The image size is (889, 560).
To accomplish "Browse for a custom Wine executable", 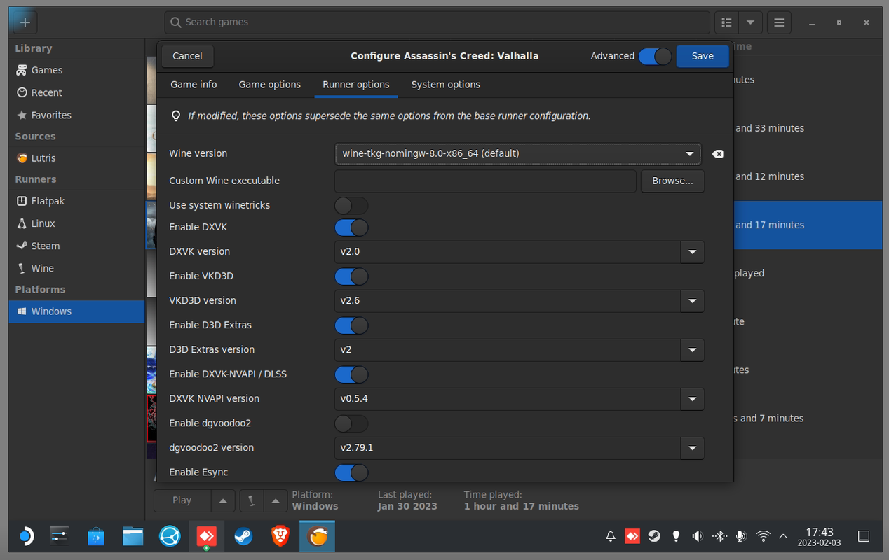I will (x=672, y=181).
